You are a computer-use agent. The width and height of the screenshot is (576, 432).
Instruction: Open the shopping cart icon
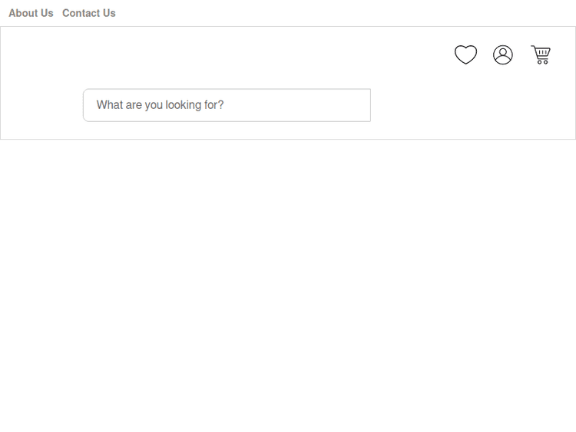point(541,54)
